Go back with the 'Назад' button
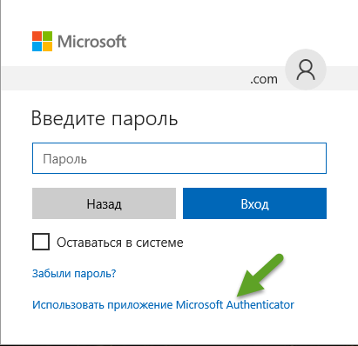The image size is (358, 346). click(104, 203)
